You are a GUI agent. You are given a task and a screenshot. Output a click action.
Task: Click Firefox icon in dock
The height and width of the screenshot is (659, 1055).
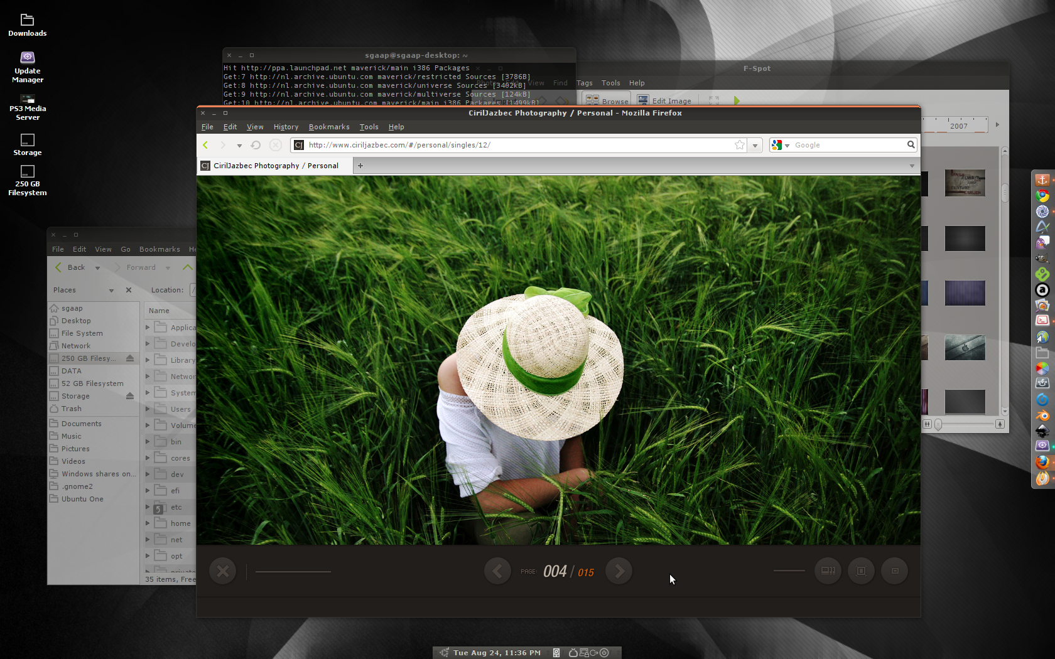click(1042, 462)
